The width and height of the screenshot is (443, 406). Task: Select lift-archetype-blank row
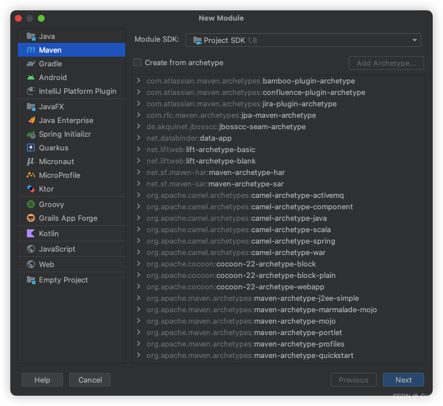click(279, 161)
